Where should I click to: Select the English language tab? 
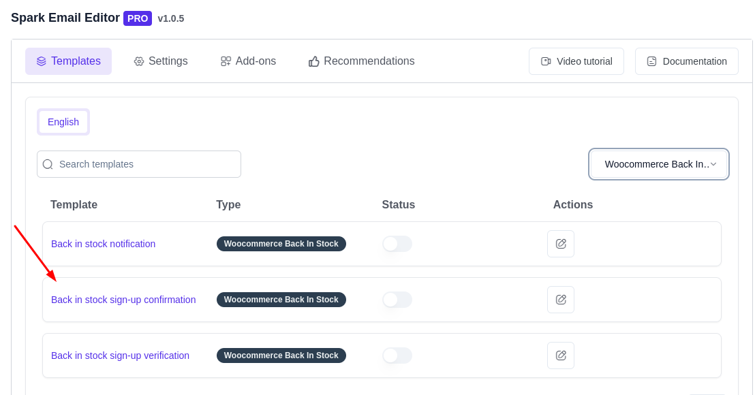click(63, 122)
